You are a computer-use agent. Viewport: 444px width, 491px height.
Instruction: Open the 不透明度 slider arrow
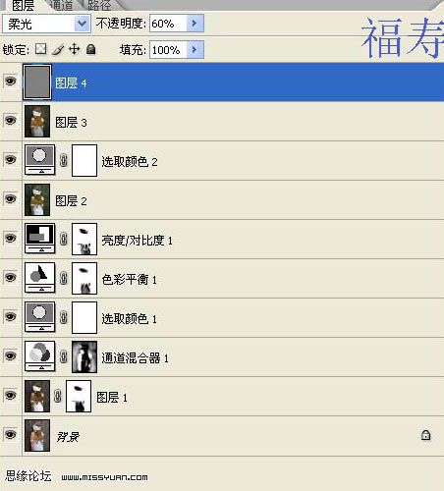click(194, 24)
